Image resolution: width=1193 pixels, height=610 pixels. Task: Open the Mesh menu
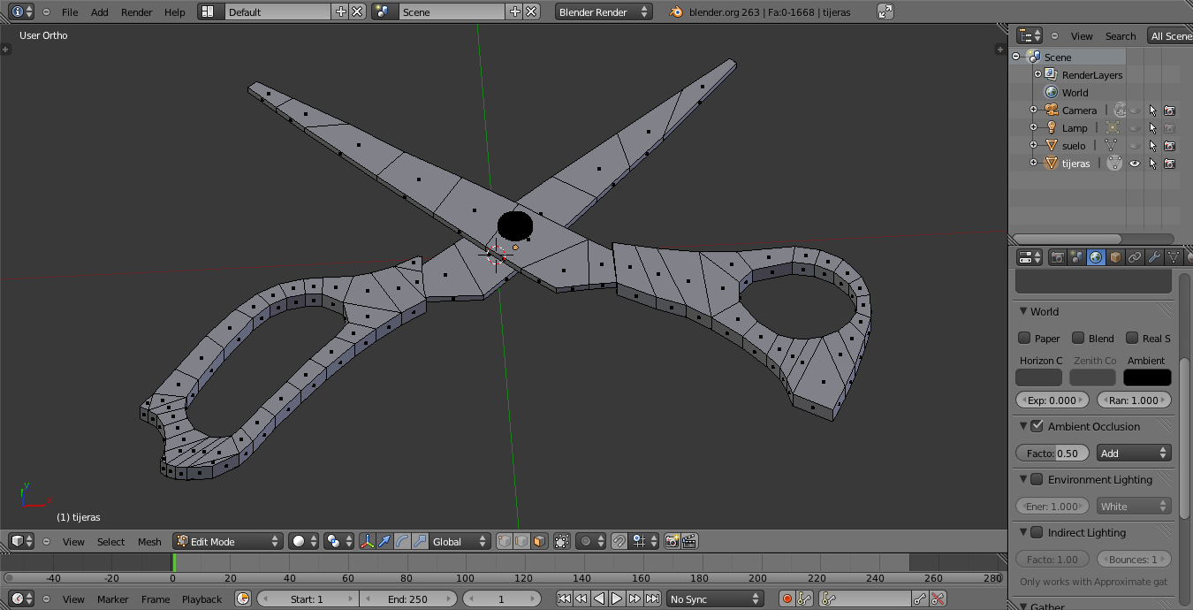[149, 542]
